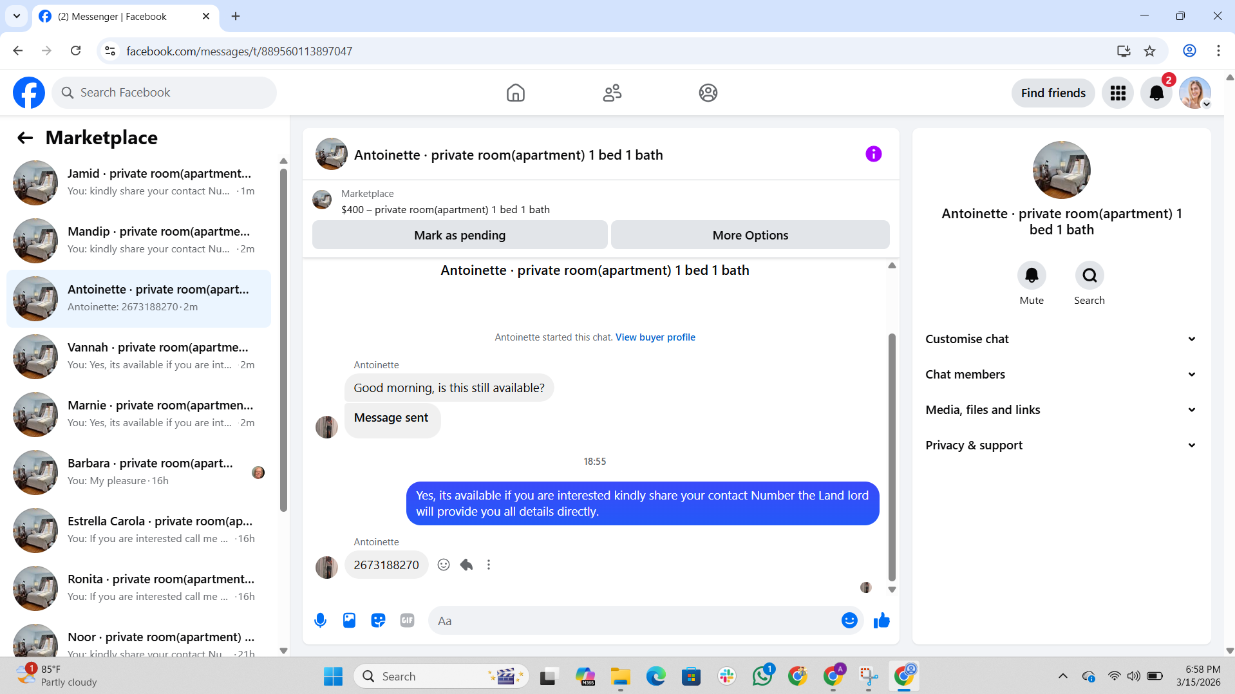Screen dimensions: 1235x694
Task: Open more options for 2673188270 message
Action: pos(489,565)
